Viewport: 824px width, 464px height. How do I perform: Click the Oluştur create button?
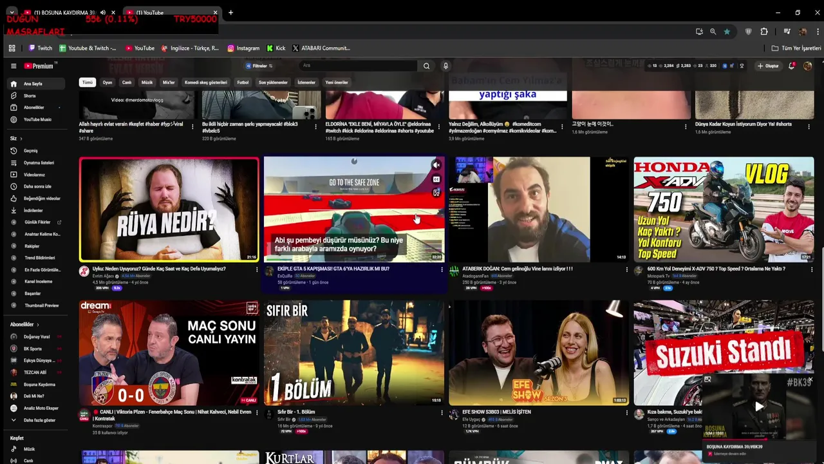[x=768, y=66]
